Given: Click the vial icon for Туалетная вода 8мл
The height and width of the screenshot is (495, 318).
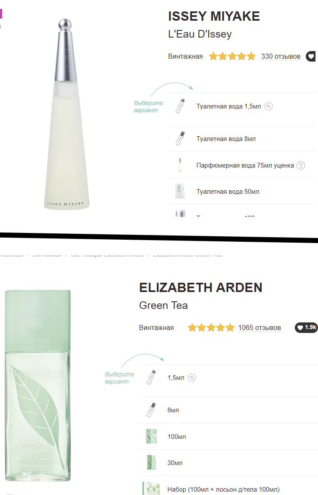Looking at the screenshot, I should click(x=180, y=138).
